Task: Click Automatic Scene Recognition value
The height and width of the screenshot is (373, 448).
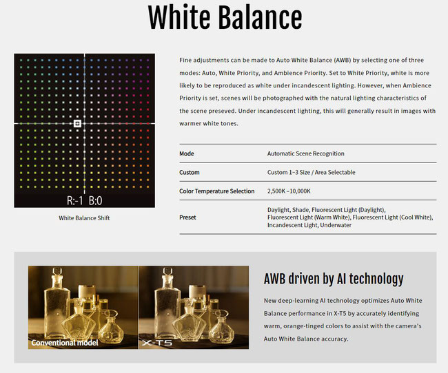Action: pyautogui.click(x=306, y=153)
